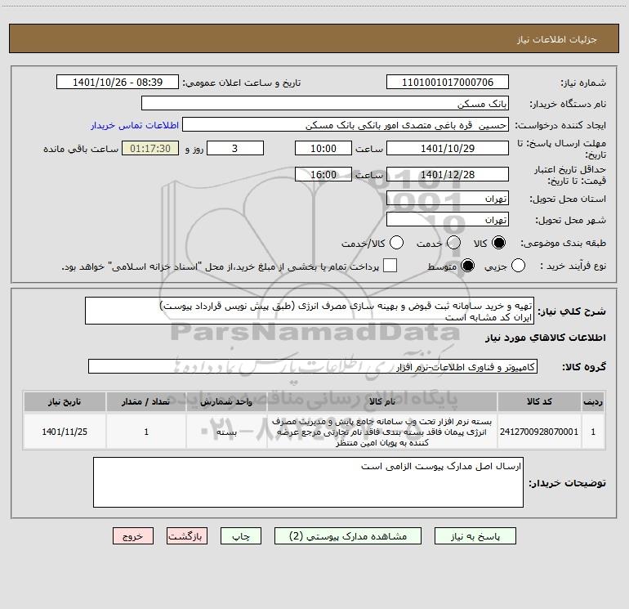Screen dimensions: 629x609
Task: Choose the متوسط purchase type radio
Action: tap(467, 266)
